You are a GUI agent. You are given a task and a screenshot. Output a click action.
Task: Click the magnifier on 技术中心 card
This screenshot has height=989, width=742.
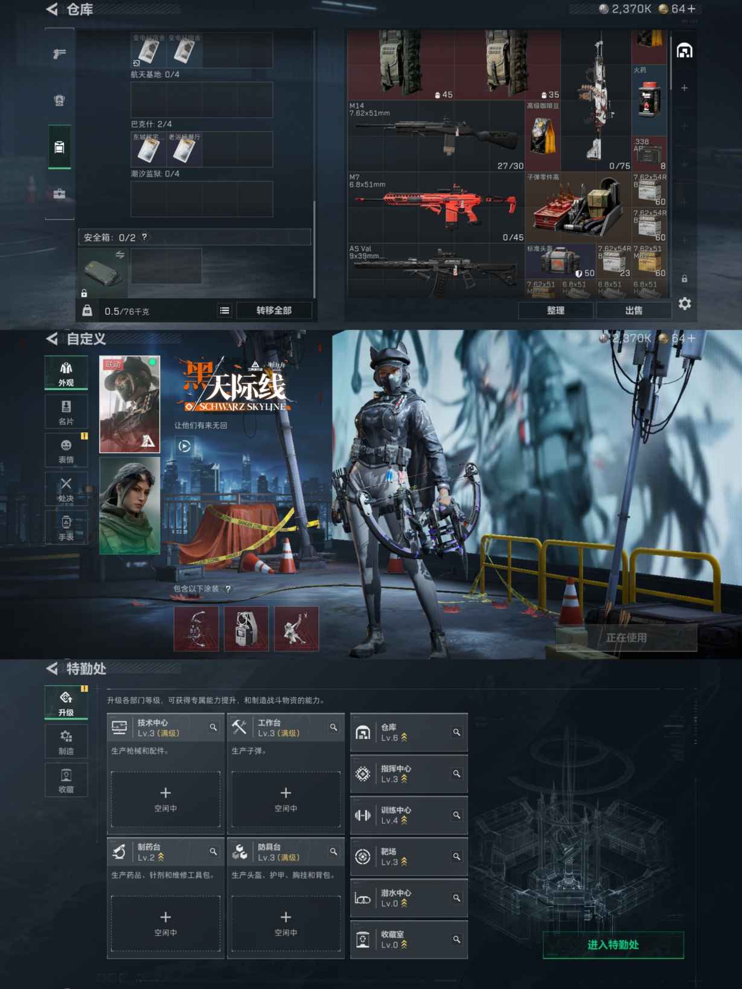pyautogui.click(x=213, y=728)
